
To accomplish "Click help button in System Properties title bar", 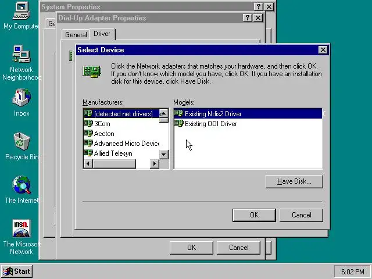I will (x=258, y=6).
